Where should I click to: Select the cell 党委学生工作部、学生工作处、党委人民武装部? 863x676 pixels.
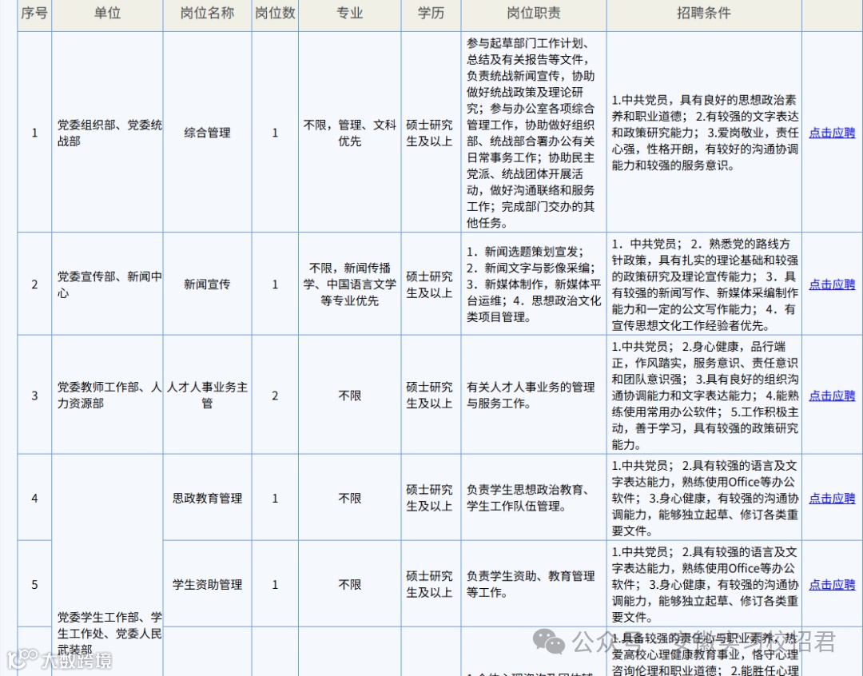click(x=107, y=566)
